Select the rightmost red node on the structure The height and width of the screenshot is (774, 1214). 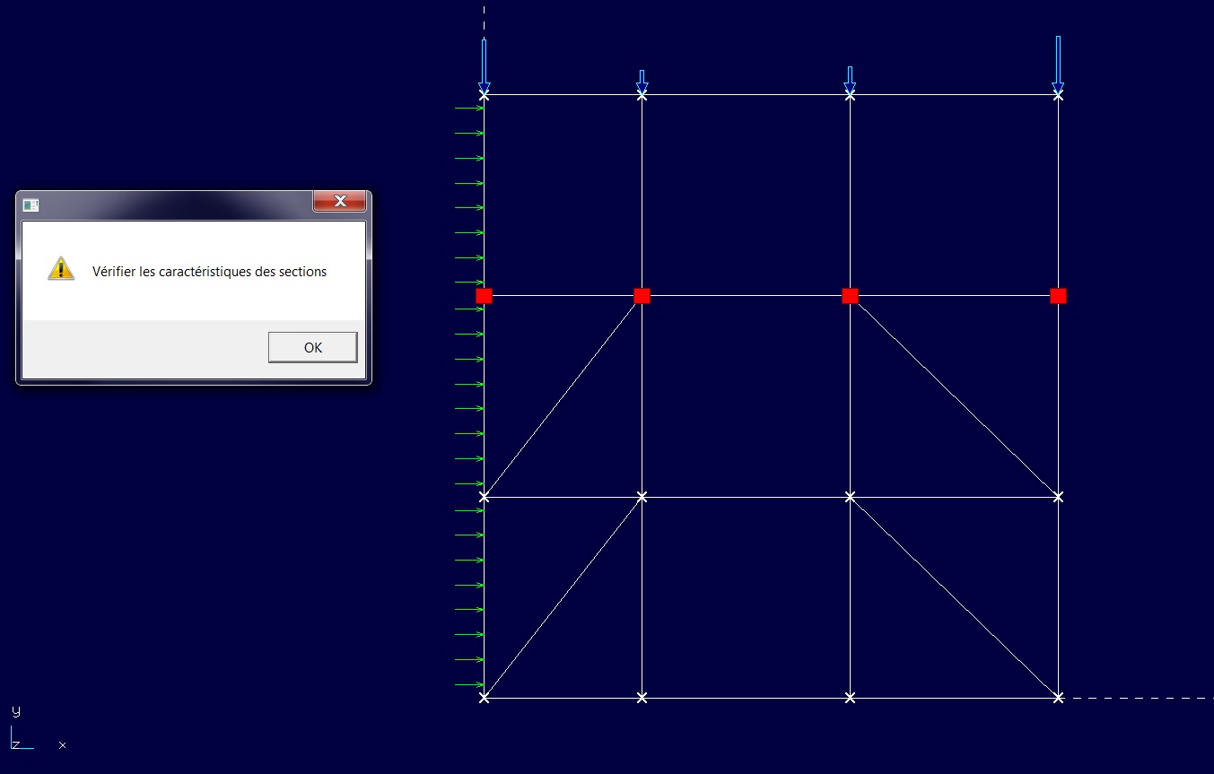(1058, 296)
